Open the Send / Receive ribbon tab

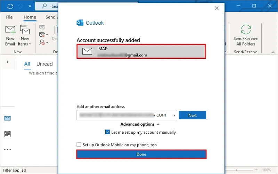tap(51, 17)
